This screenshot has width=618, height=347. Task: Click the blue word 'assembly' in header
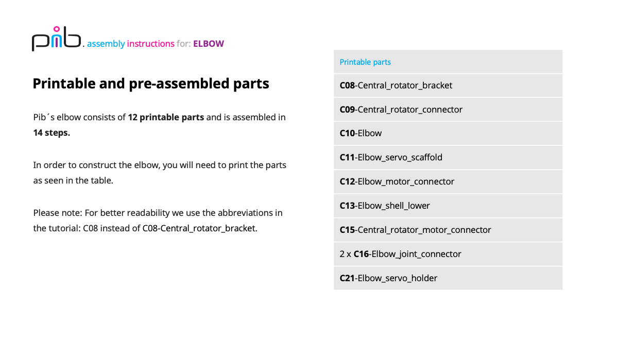click(106, 44)
